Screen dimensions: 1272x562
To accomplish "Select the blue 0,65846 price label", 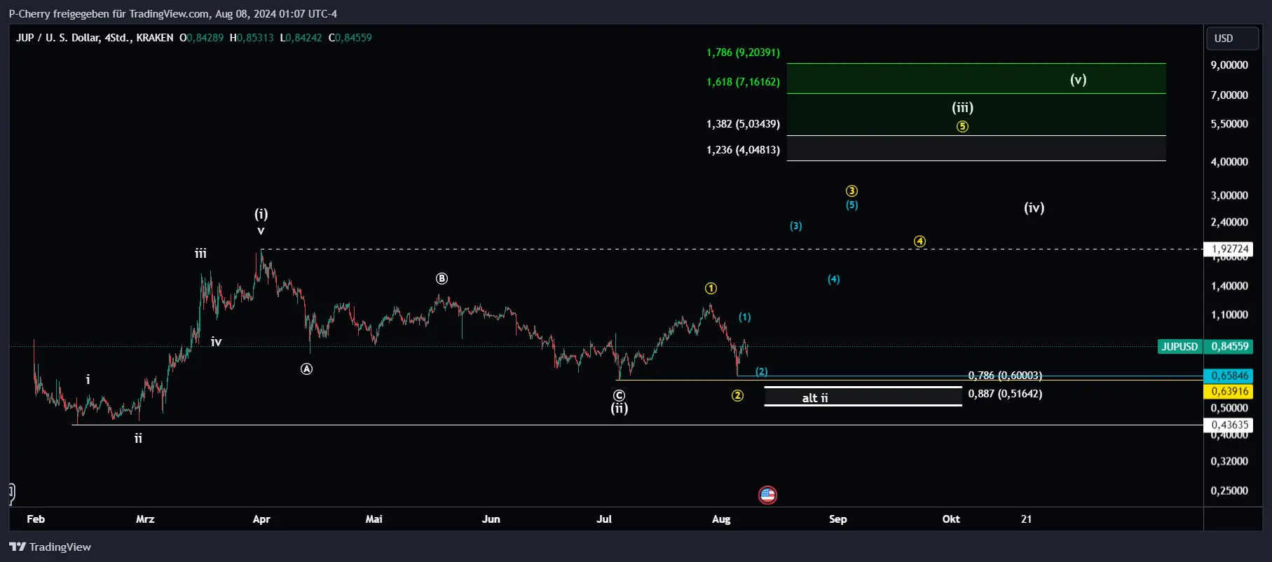I will click(1230, 376).
